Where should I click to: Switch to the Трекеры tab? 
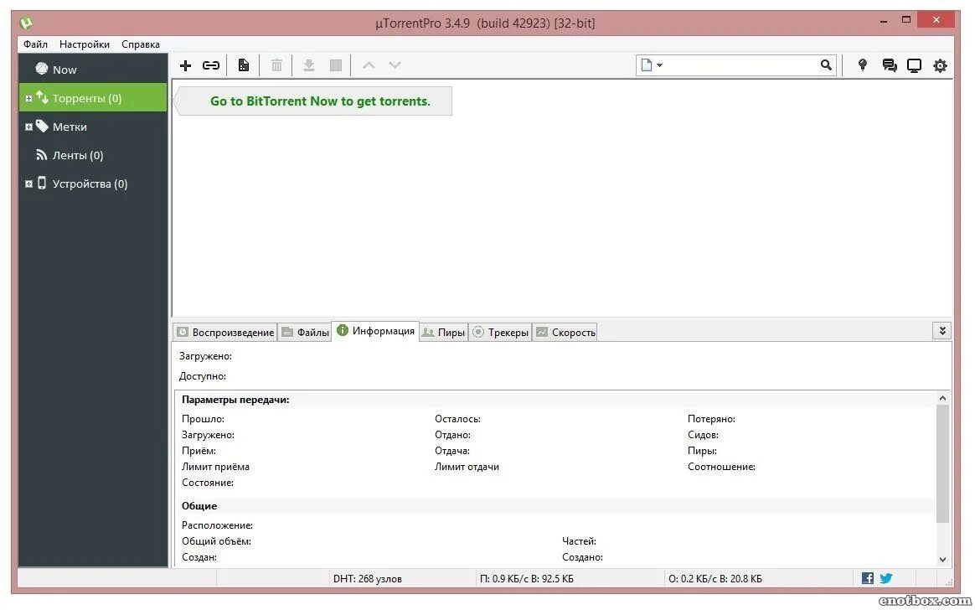(x=501, y=332)
